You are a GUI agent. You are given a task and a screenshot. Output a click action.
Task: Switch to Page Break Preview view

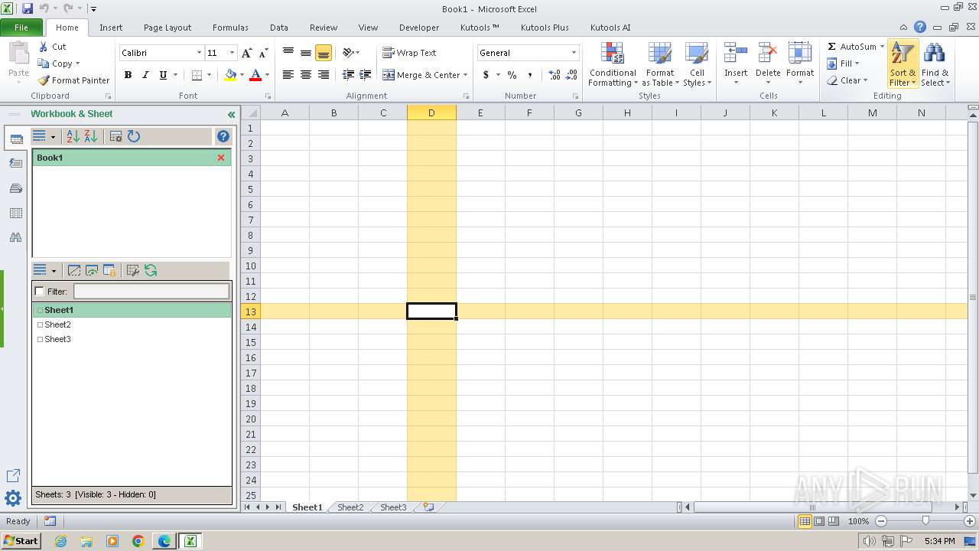[x=834, y=521]
